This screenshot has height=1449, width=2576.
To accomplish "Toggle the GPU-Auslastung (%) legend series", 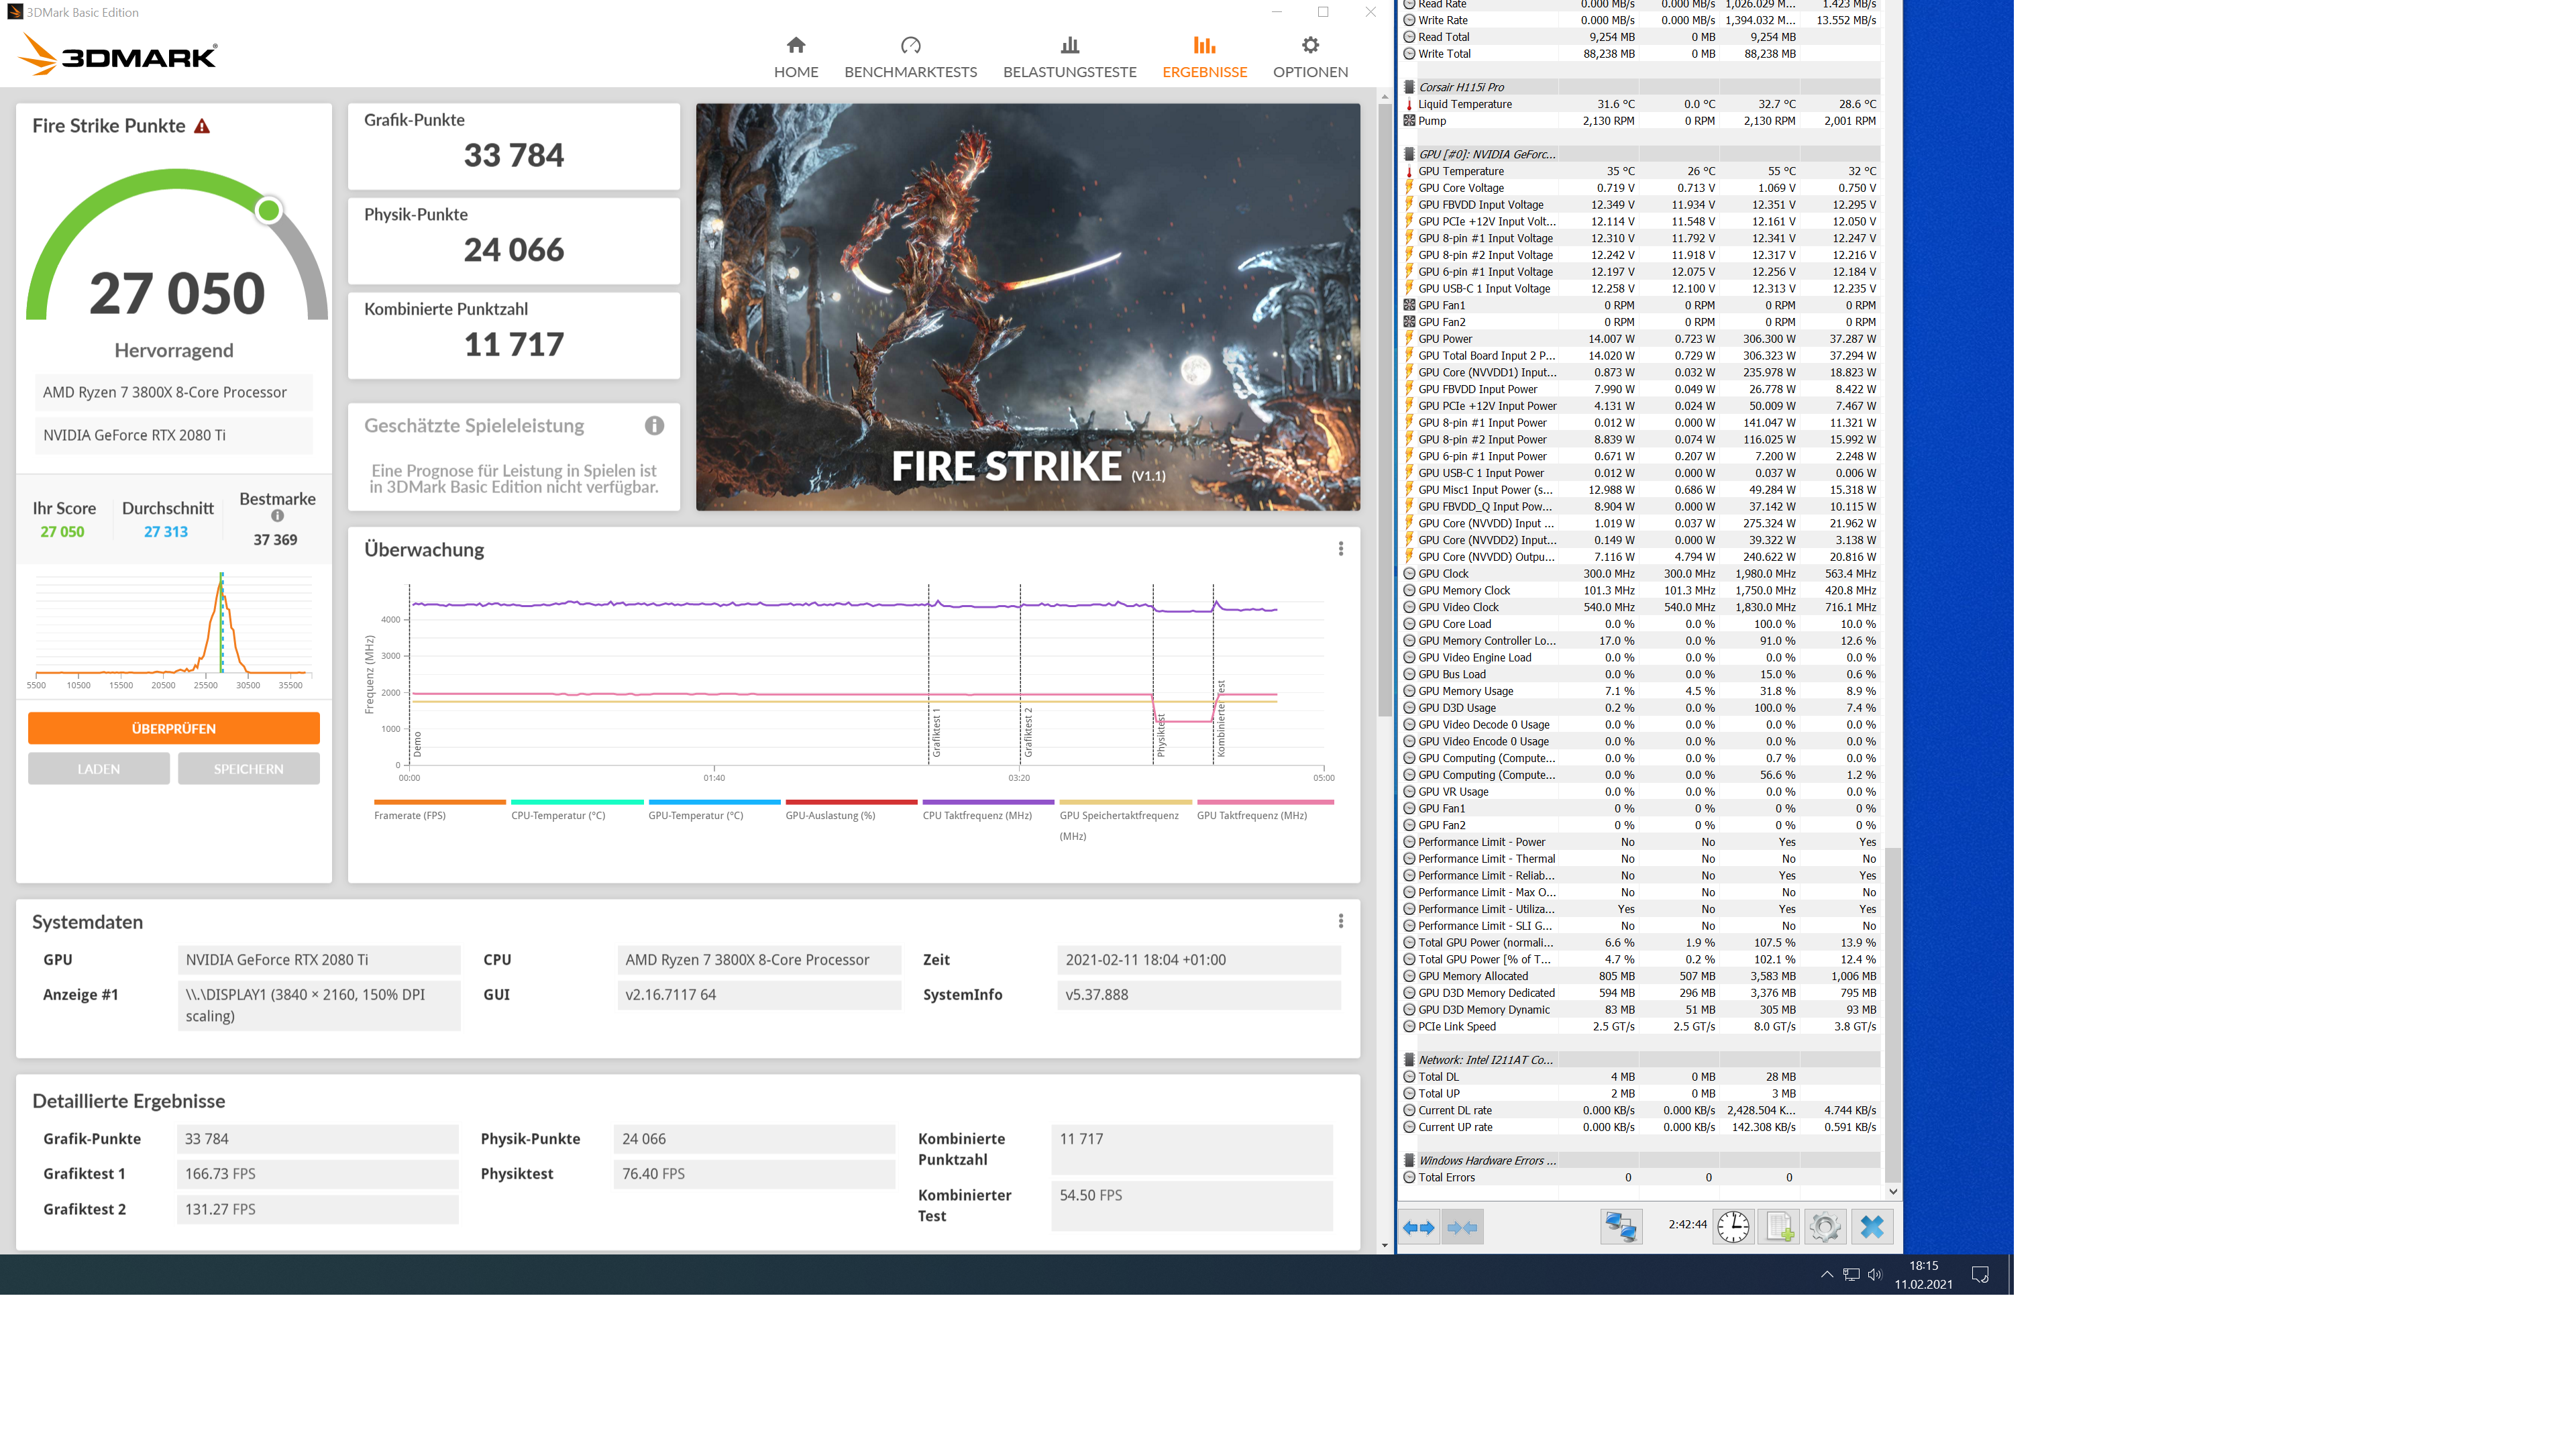I will [x=830, y=815].
